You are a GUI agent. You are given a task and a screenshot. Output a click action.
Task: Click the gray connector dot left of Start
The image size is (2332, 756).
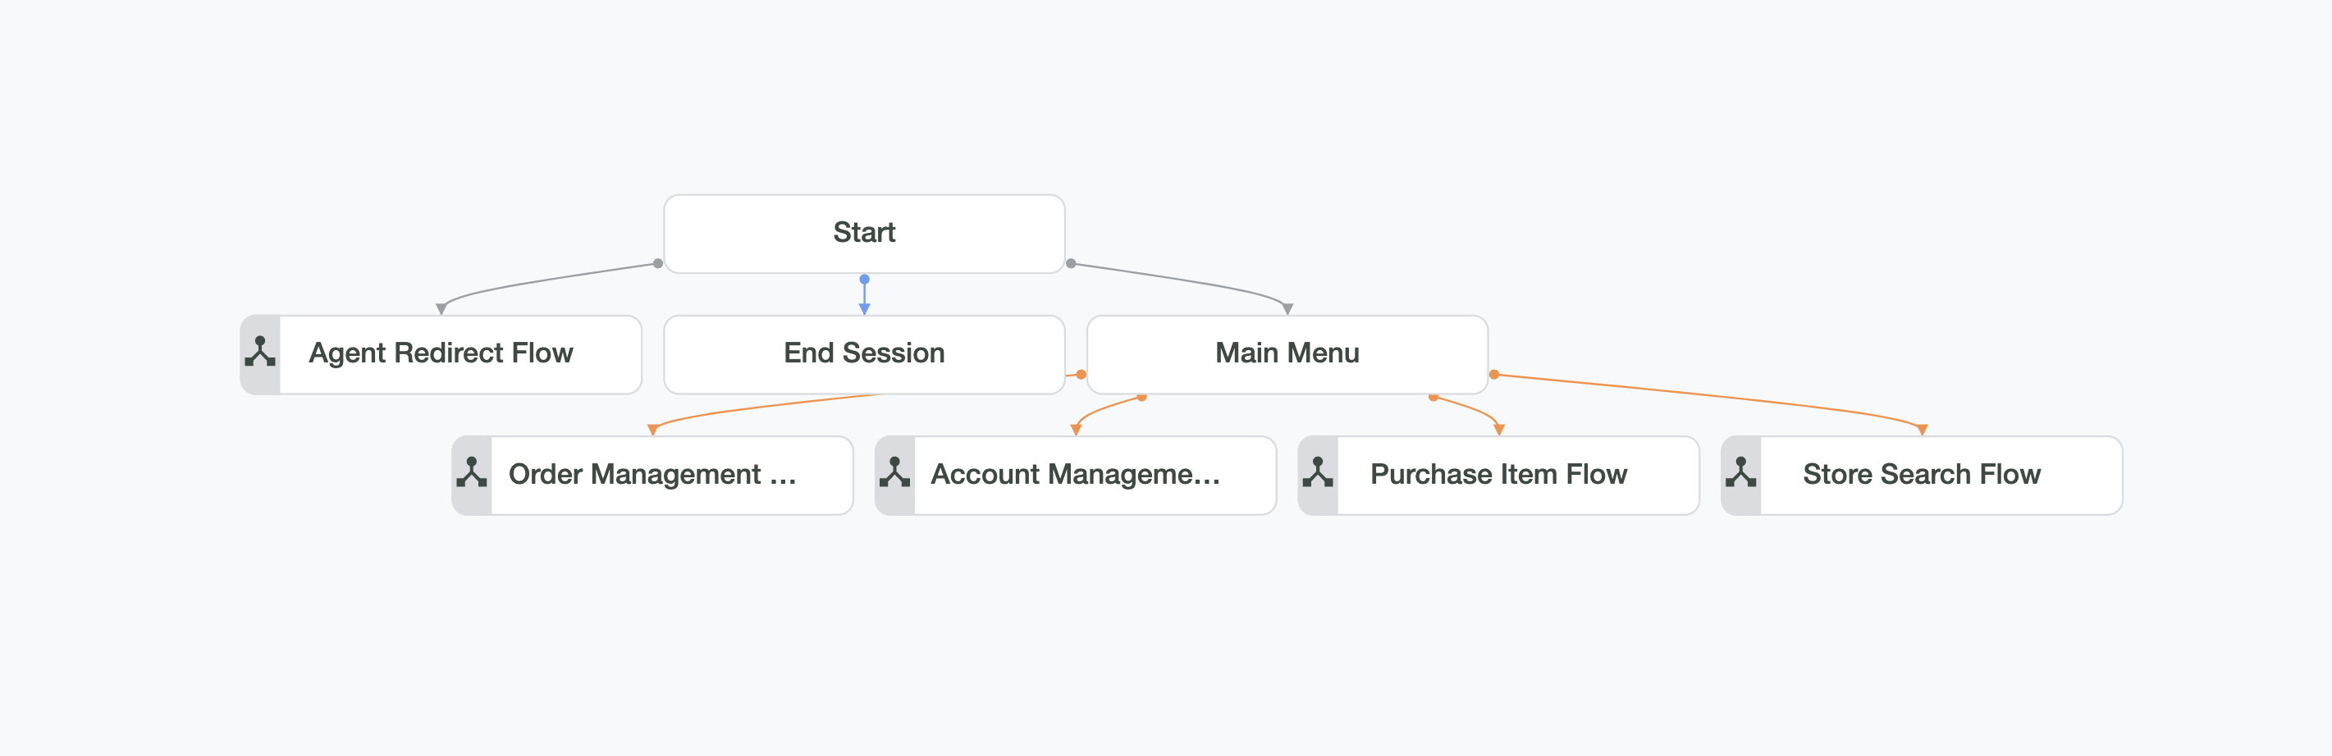[x=658, y=264]
